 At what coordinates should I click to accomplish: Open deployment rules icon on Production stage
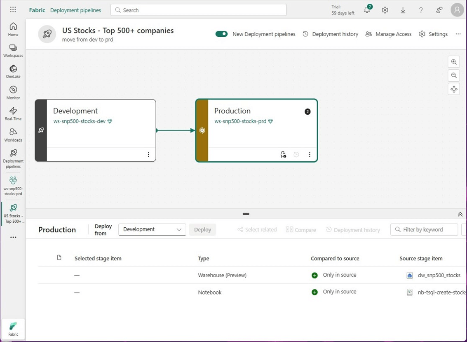tap(283, 155)
